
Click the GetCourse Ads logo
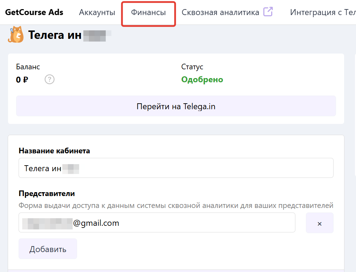34,13
